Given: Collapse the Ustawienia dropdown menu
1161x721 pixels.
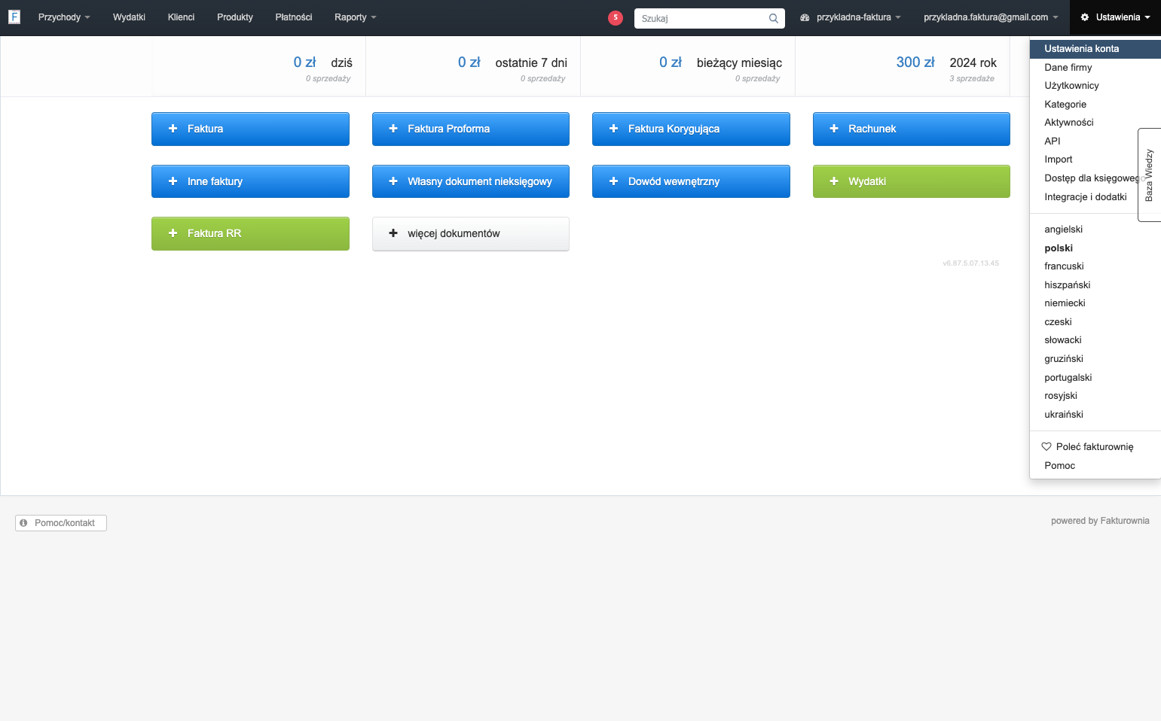Looking at the screenshot, I should pyautogui.click(x=1116, y=17).
